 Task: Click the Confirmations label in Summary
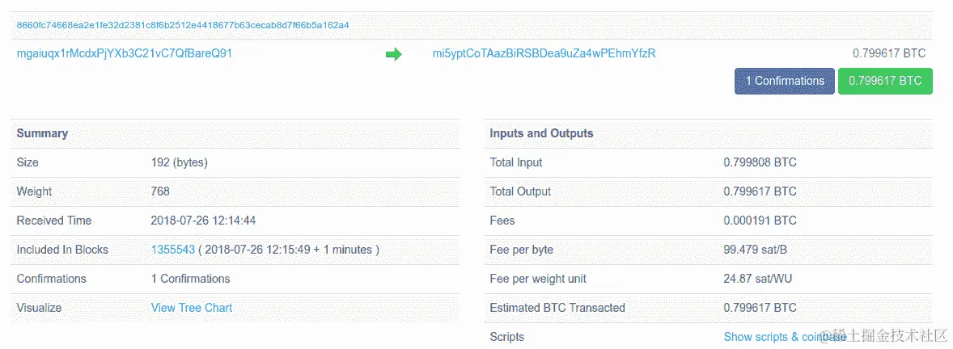point(51,279)
